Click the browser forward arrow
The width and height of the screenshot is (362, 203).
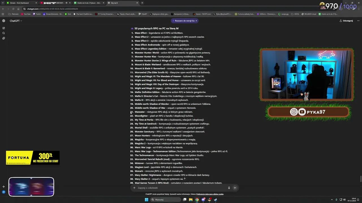(8, 9)
